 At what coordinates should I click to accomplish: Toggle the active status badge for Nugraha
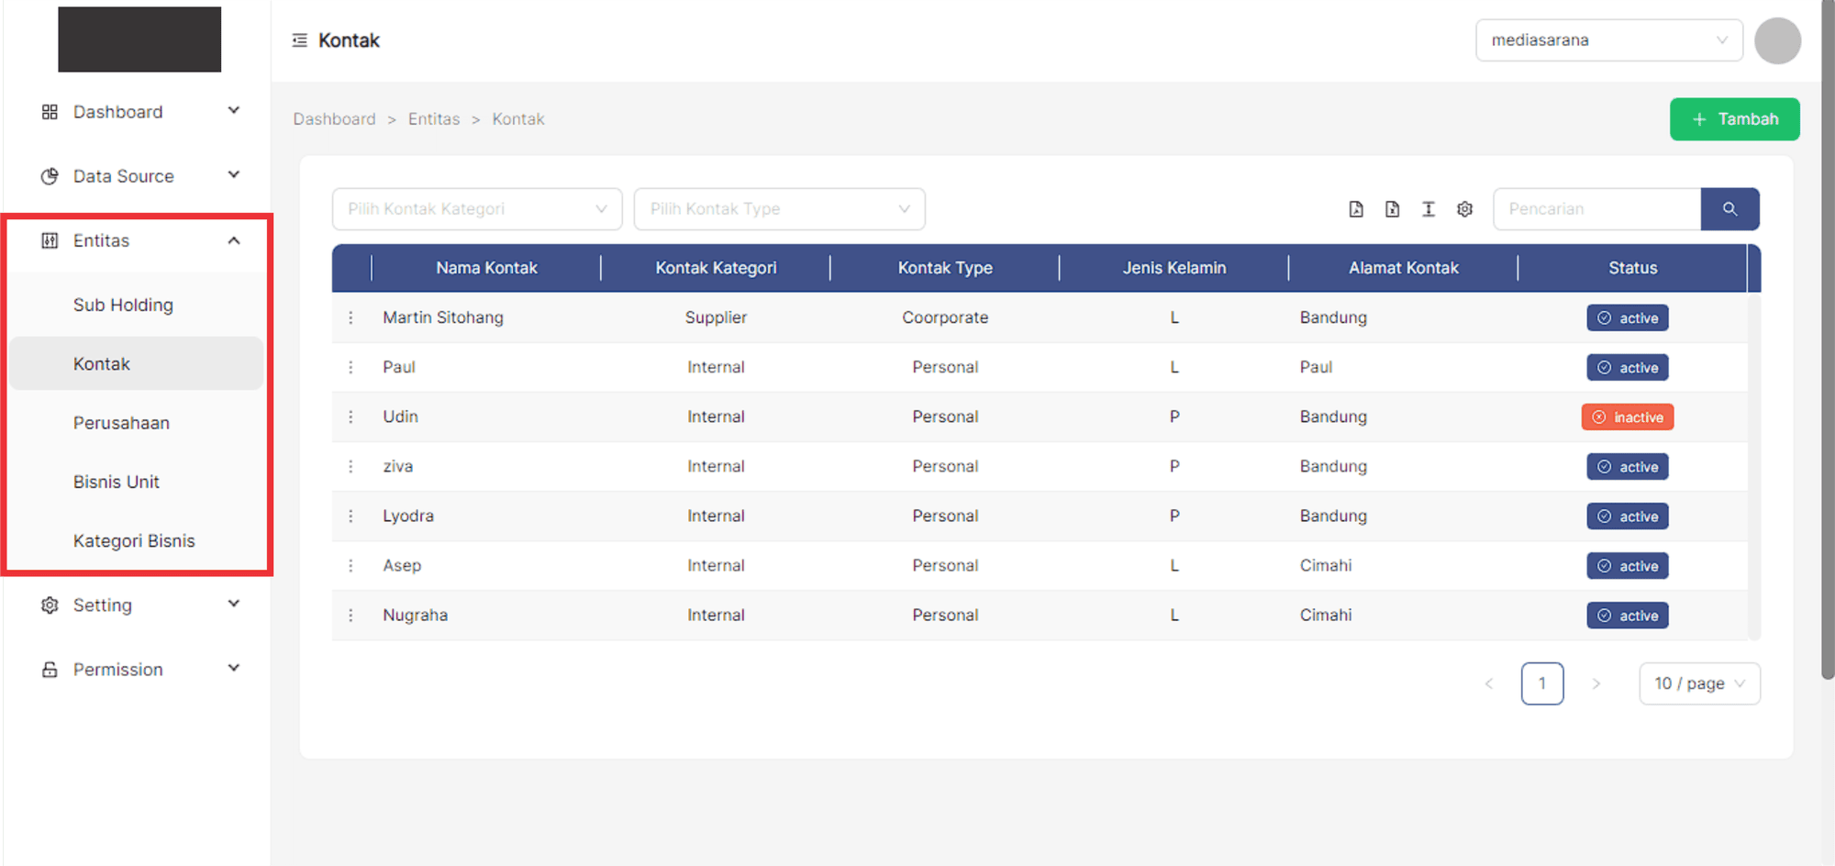click(1627, 616)
